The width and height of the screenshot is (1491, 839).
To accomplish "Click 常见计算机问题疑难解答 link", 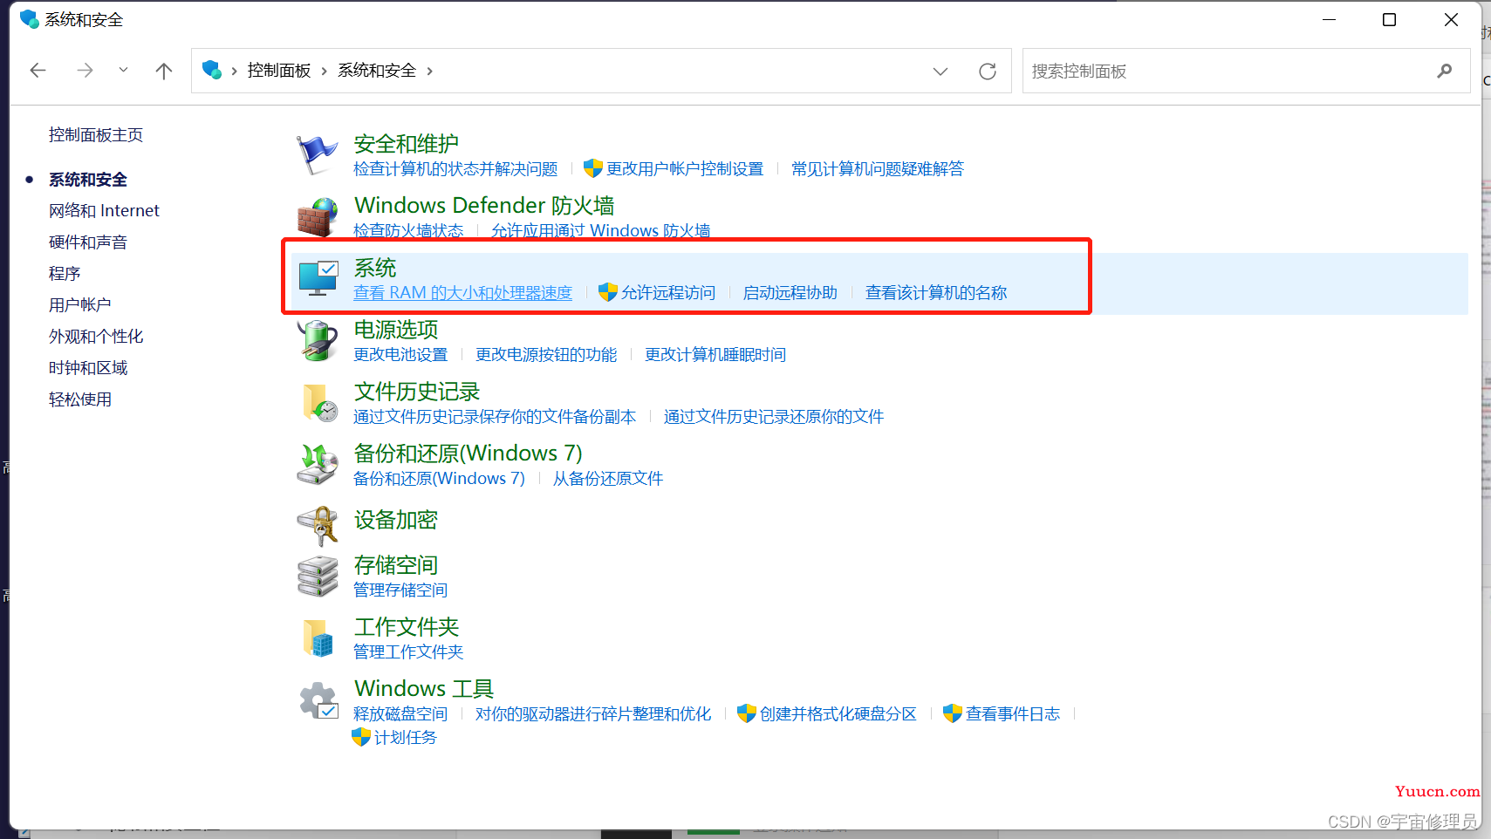I will click(878, 168).
